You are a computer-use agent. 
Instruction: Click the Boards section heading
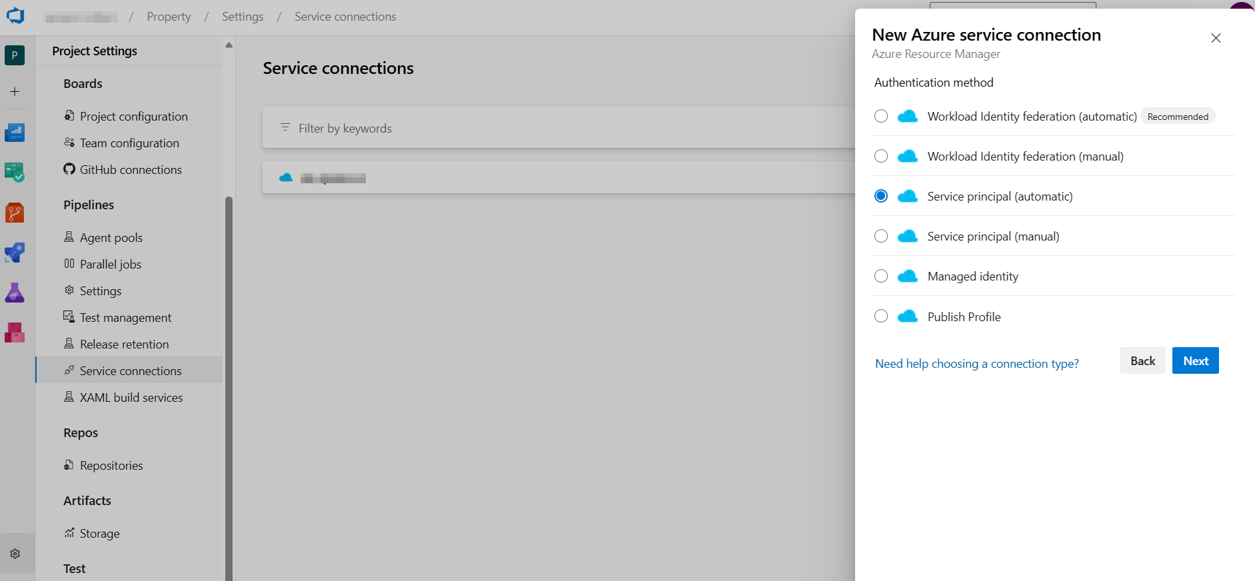[x=83, y=83]
